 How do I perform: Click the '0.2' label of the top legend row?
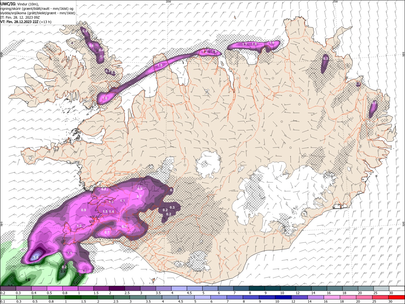(x=3, y=293)
